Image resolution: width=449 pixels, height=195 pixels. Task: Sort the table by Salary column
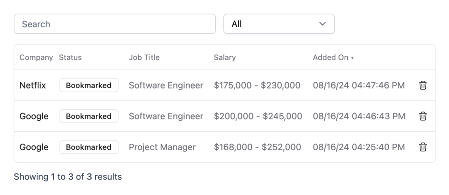tap(224, 58)
